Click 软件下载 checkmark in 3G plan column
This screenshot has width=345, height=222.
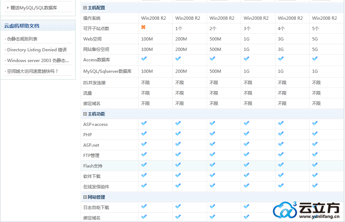[281, 175]
